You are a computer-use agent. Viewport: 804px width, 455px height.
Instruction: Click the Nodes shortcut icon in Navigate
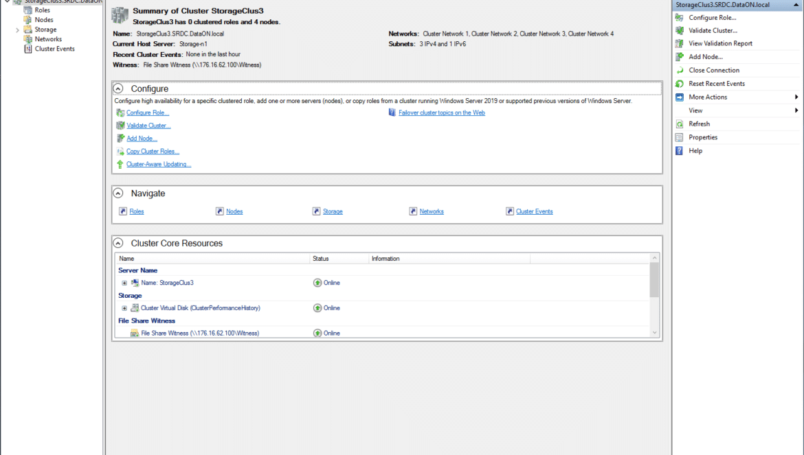coord(219,211)
